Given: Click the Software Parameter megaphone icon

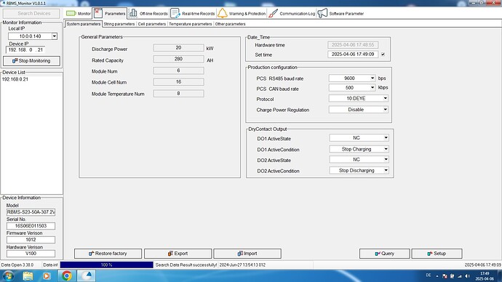Looking at the screenshot, I should coord(322,13).
